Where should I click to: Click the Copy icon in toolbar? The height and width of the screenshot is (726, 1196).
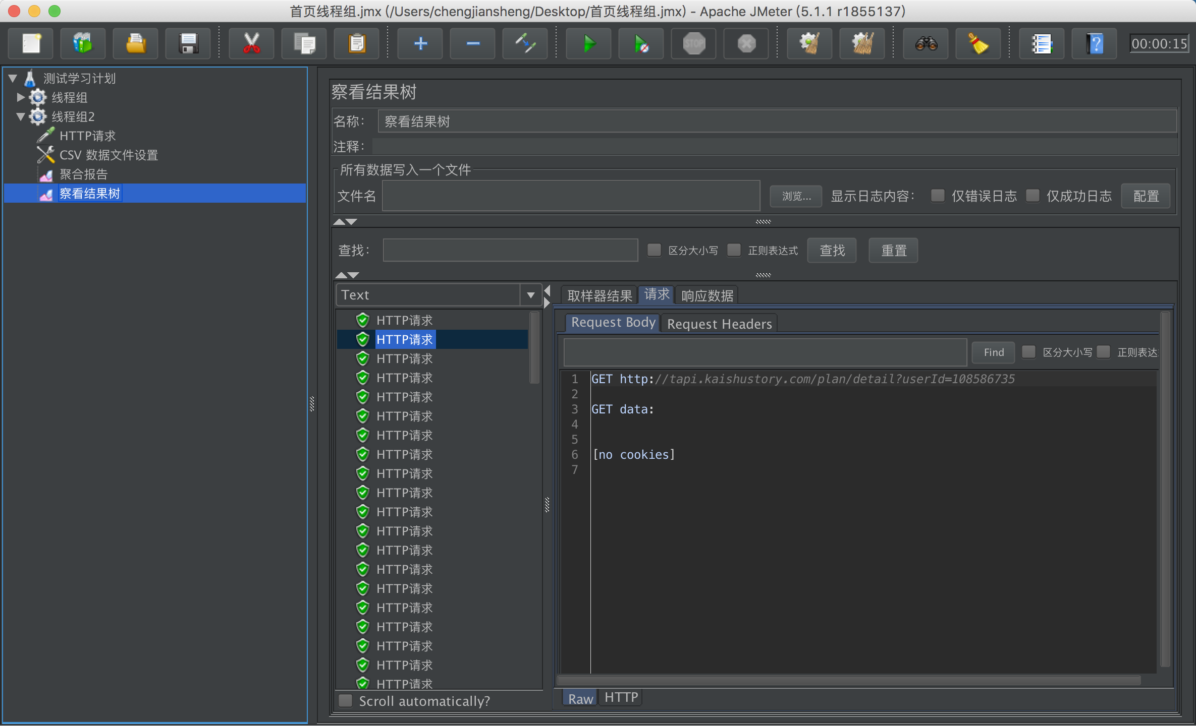coord(304,44)
